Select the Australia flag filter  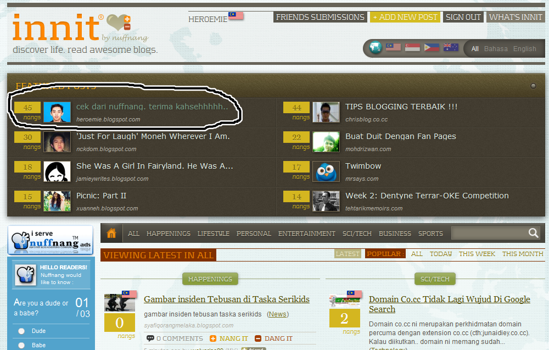pos(451,47)
